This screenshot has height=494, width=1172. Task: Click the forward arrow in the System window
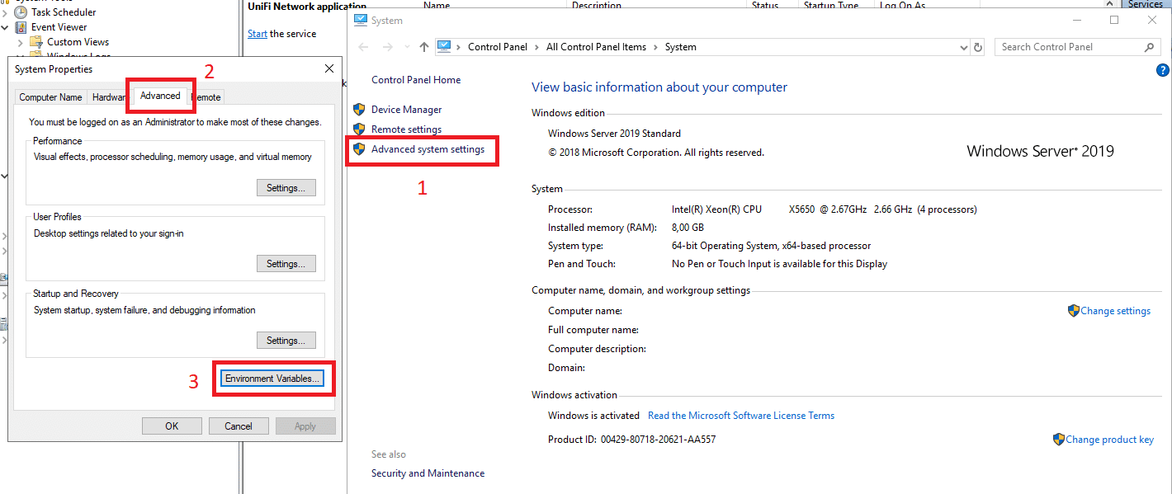[389, 47]
